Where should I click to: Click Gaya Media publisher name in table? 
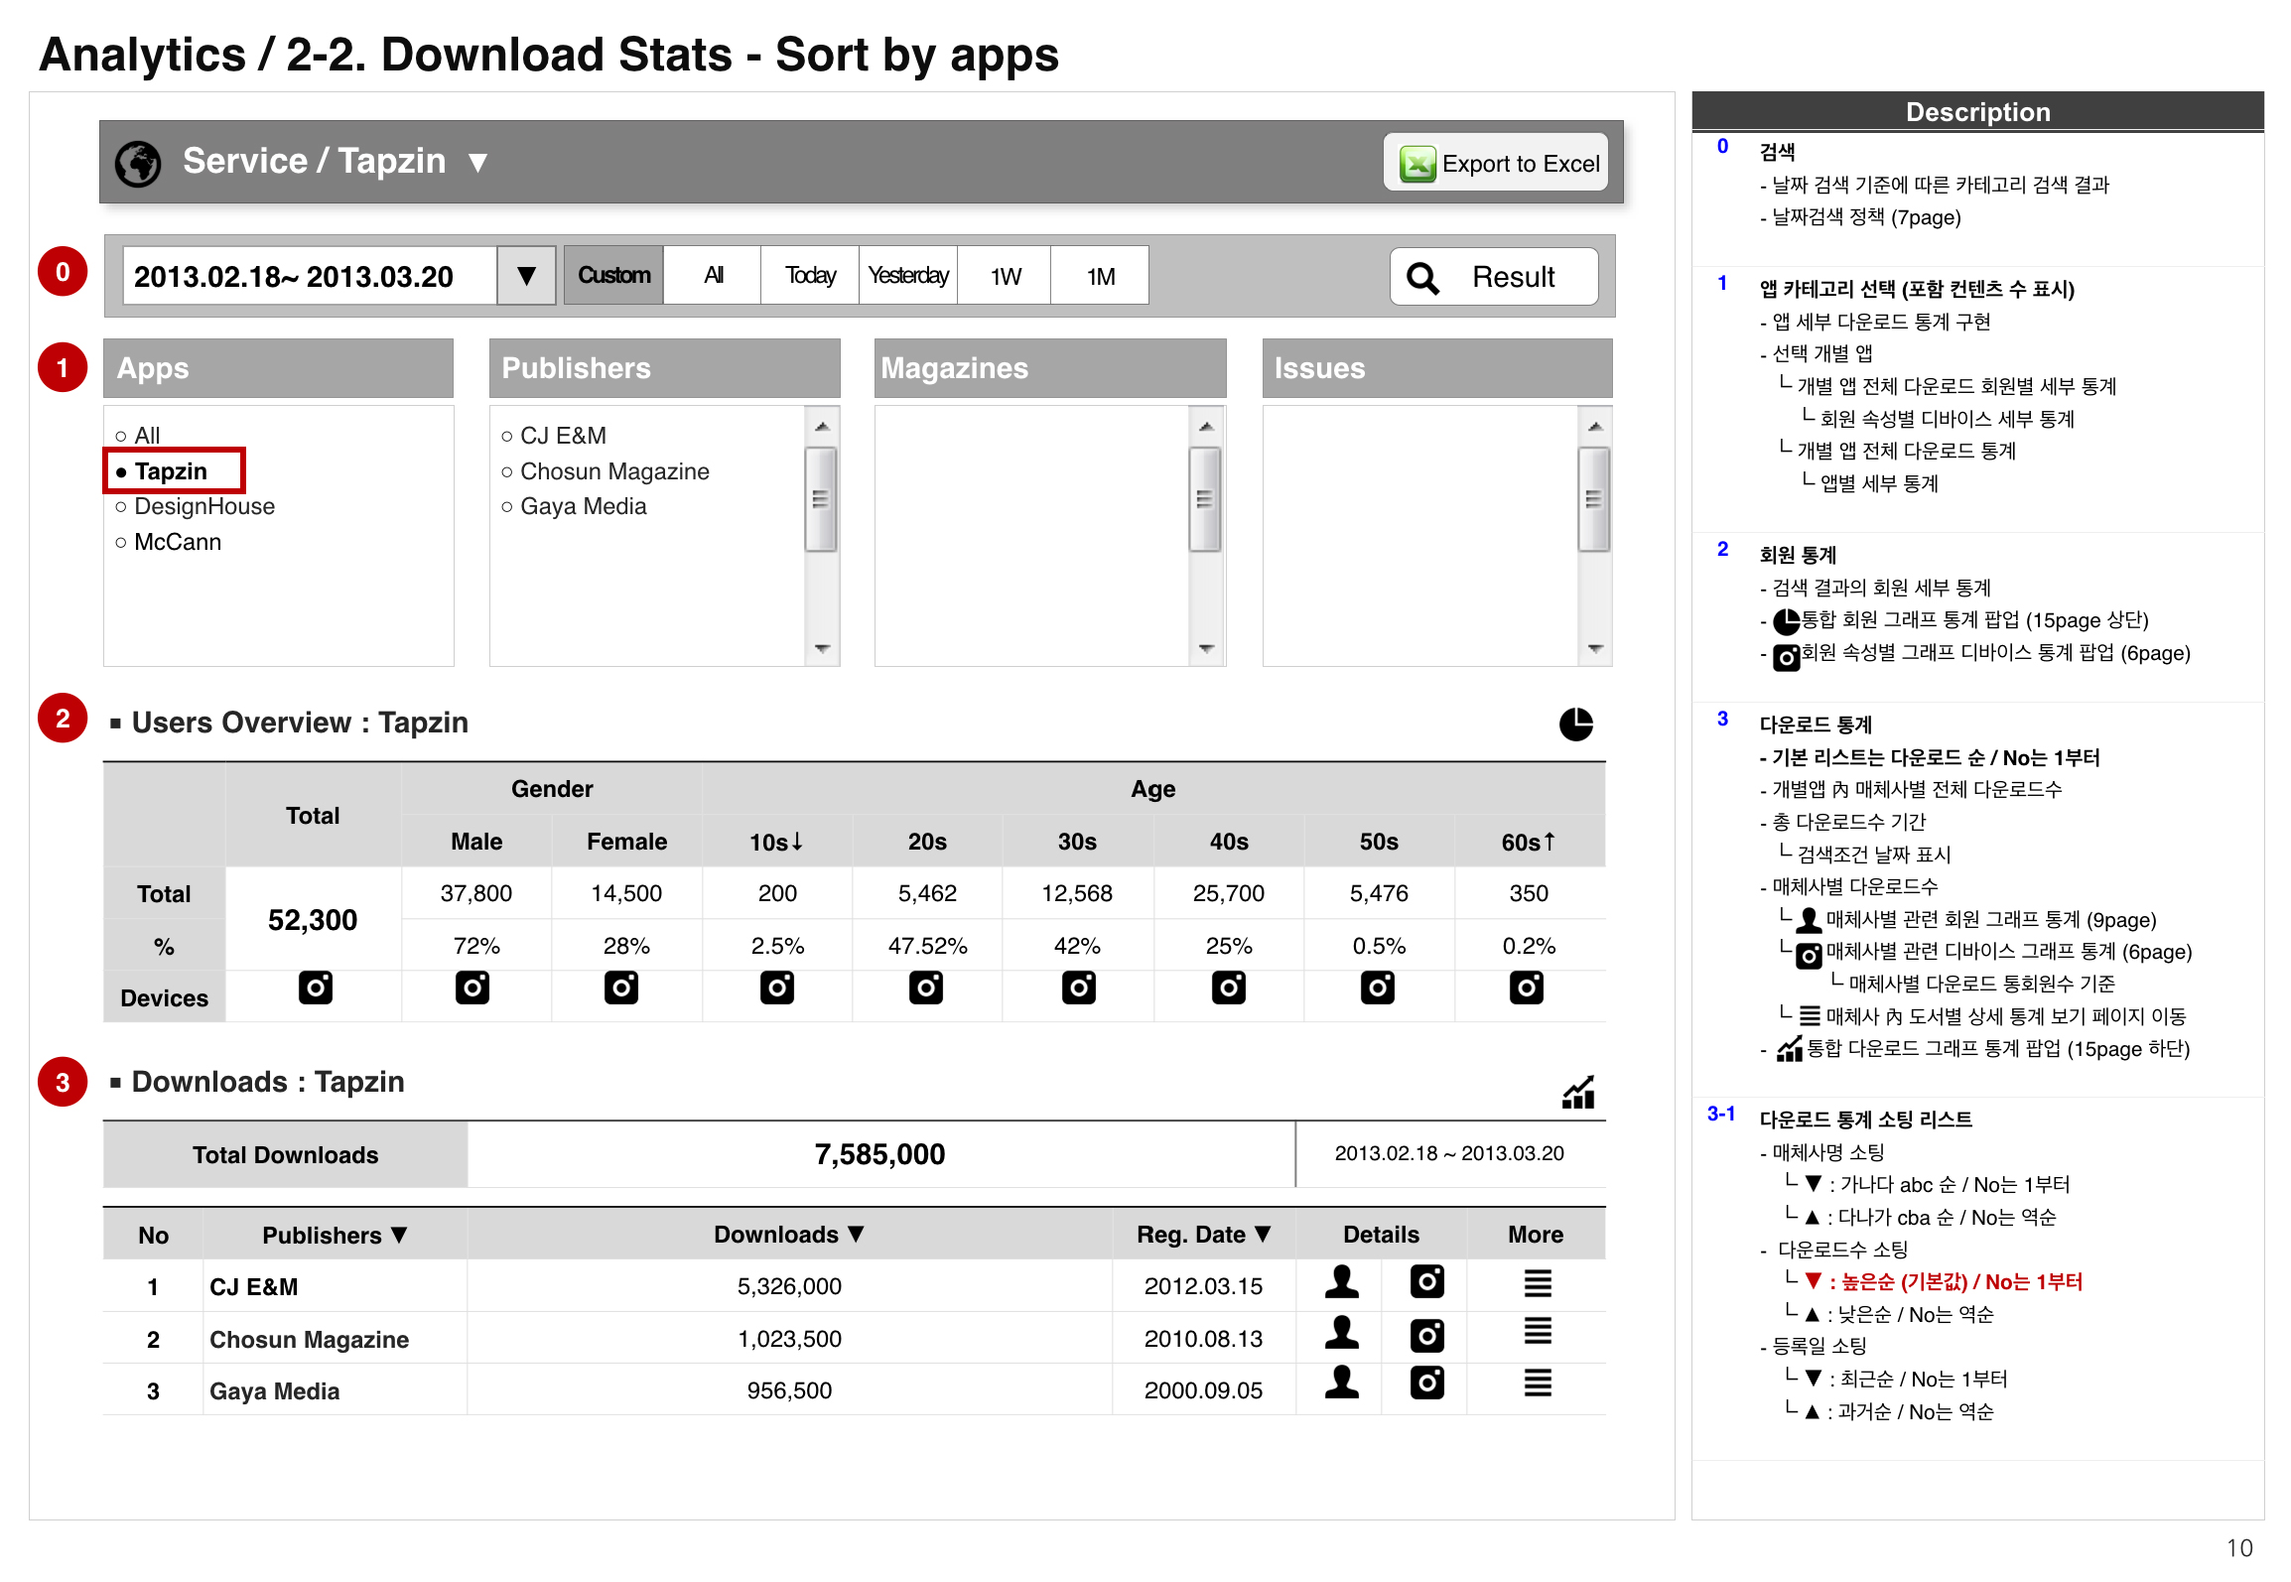point(274,1391)
